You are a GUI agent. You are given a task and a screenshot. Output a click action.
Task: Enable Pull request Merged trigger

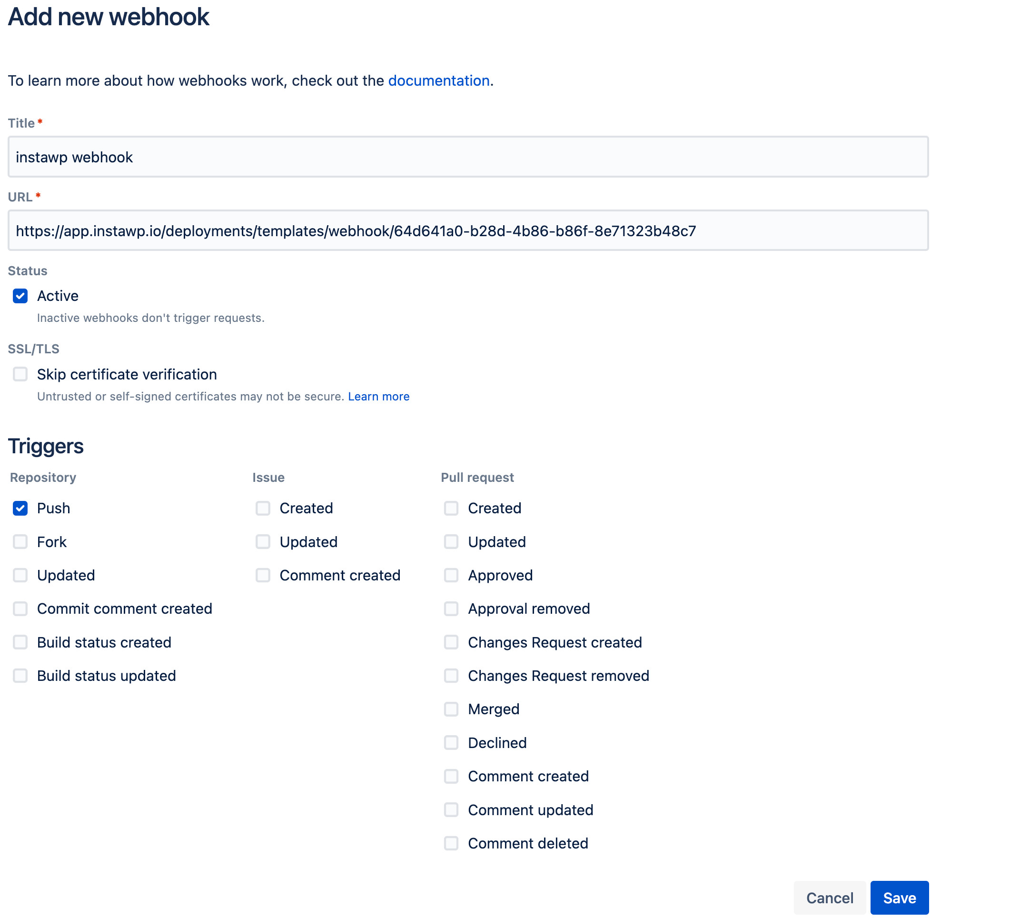click(451, 709)
